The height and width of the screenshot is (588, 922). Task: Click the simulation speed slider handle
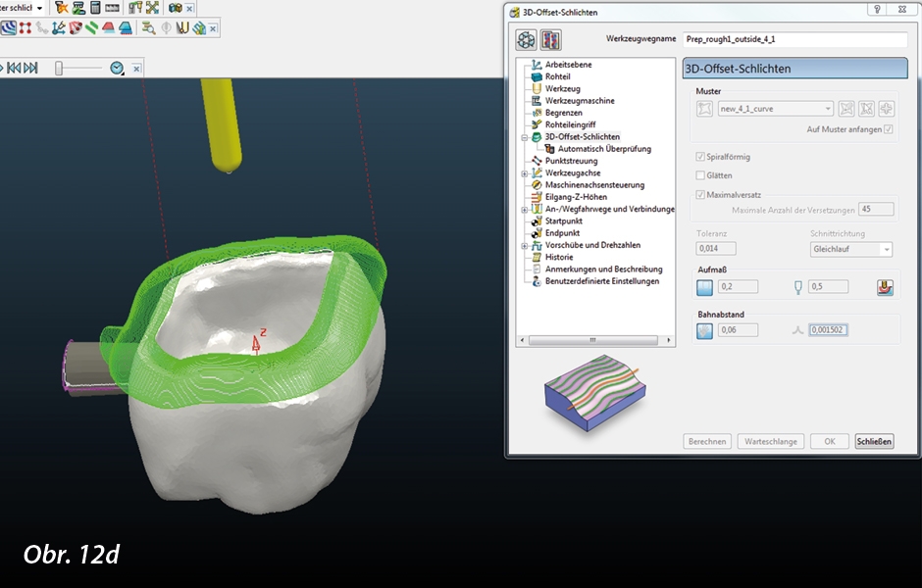coord(59,68)
